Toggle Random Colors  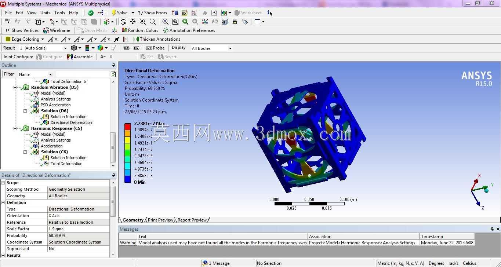click(x=140, y=30)
